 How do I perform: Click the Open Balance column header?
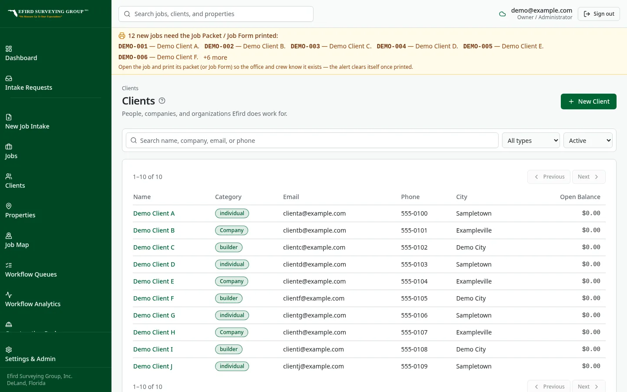pyautogui.click(x=580, y=197)
